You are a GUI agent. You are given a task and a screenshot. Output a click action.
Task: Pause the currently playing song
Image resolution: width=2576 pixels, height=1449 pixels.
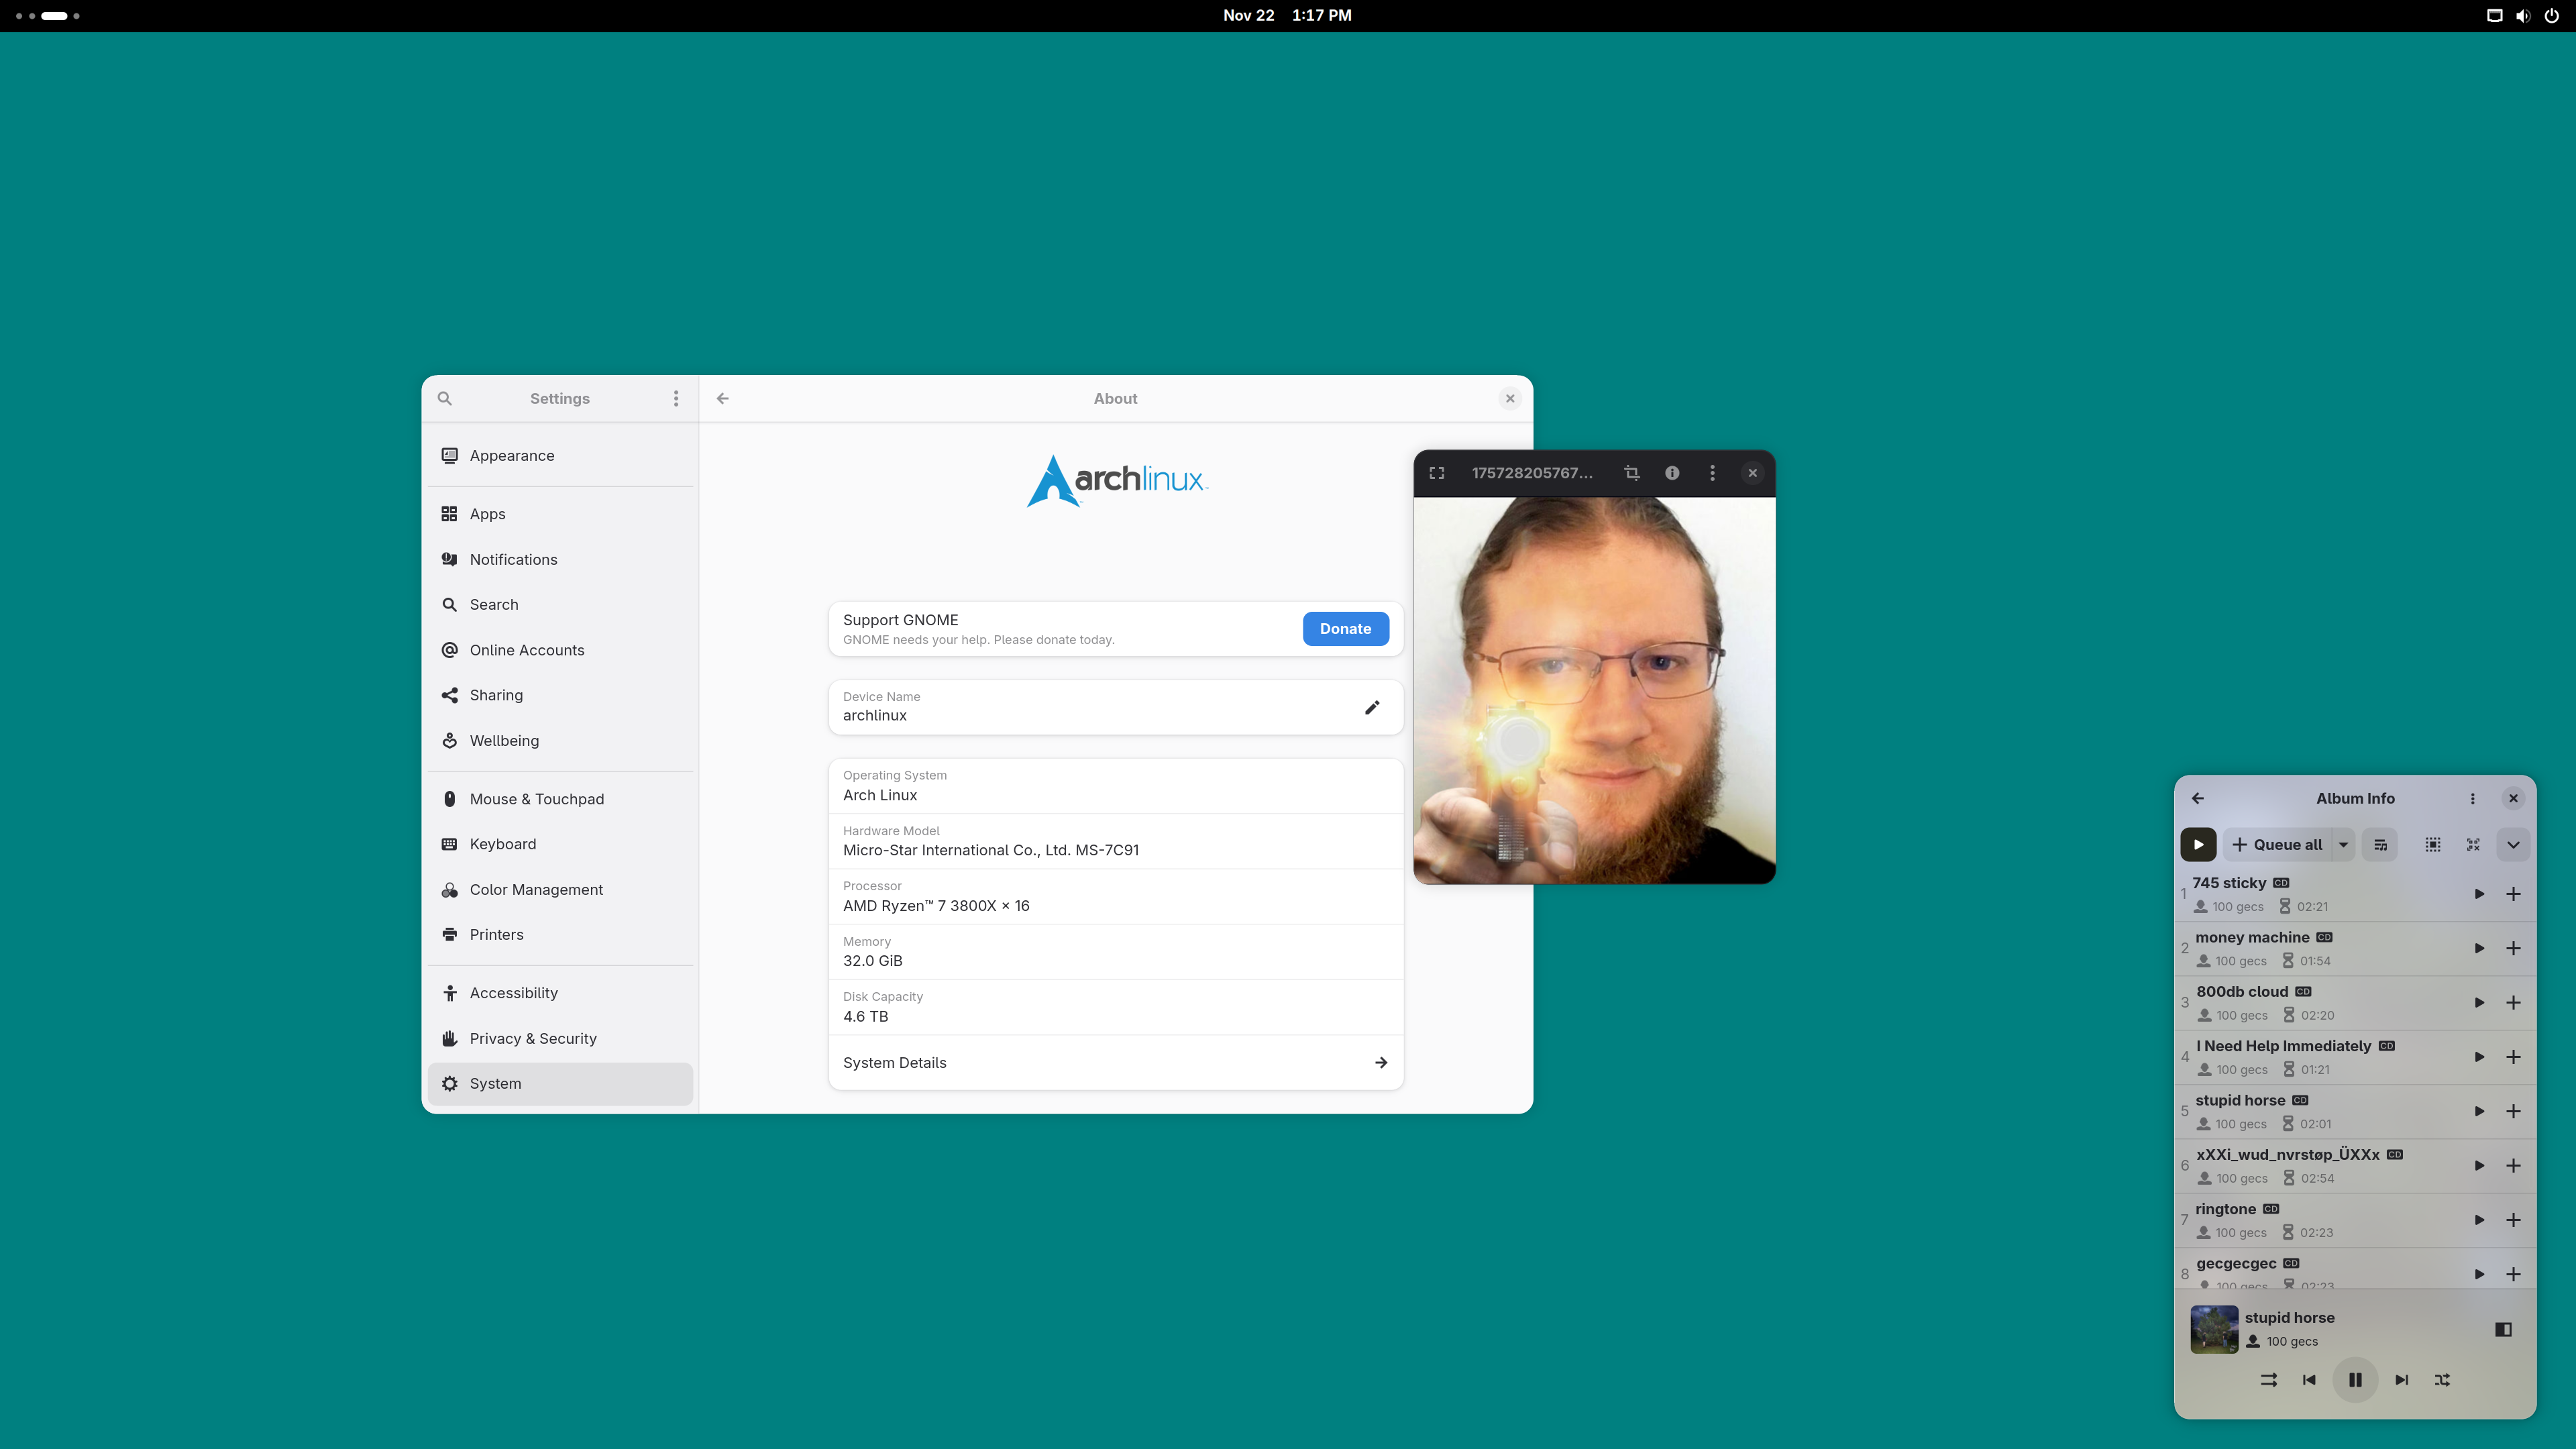[2355, 1380]
